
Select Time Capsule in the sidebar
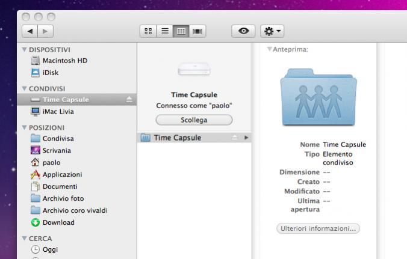click(x=77, y=100)
